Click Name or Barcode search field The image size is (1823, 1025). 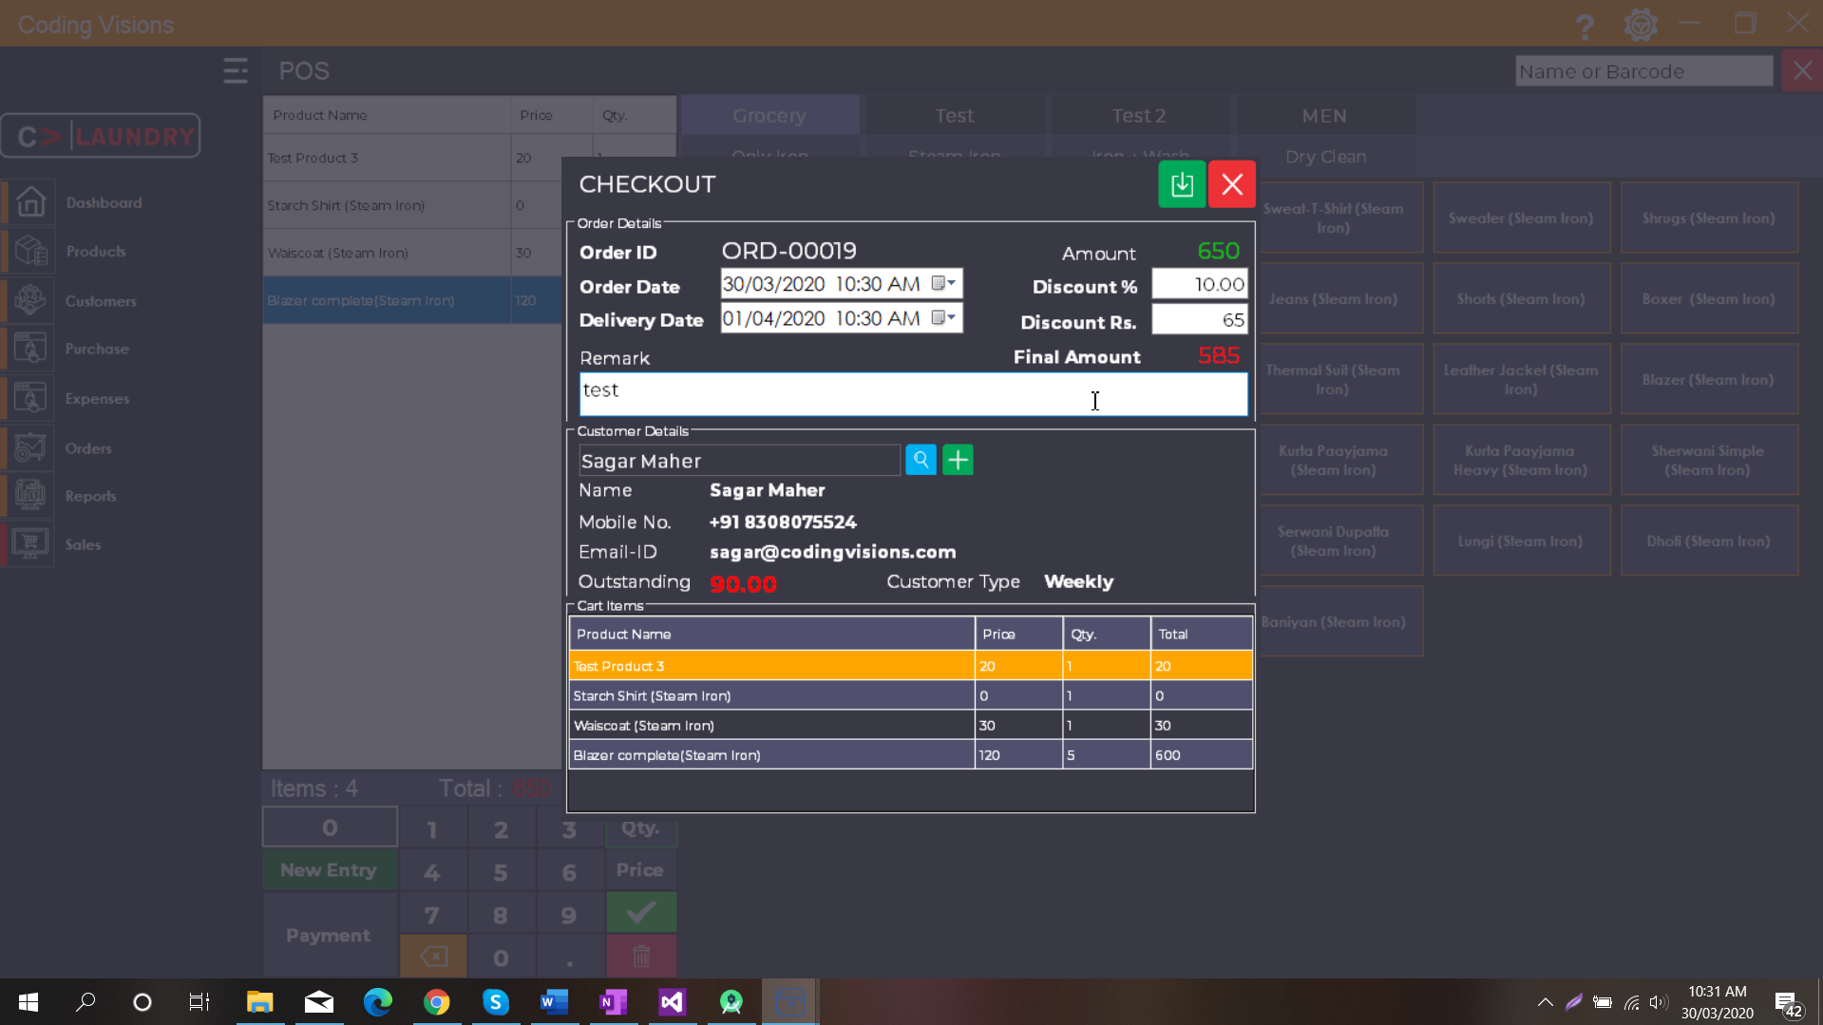1643,71
